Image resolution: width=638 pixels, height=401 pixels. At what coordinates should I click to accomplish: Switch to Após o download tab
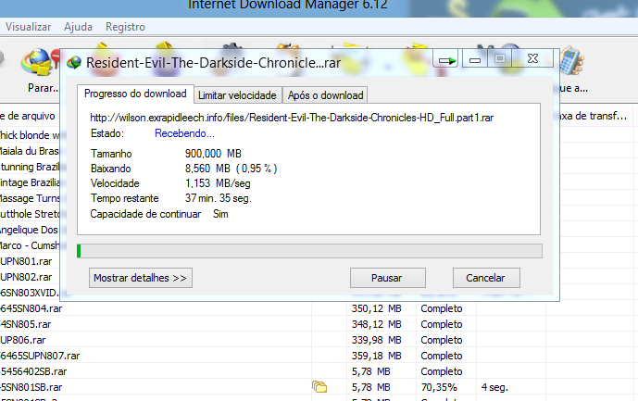(x=326, y=95)
